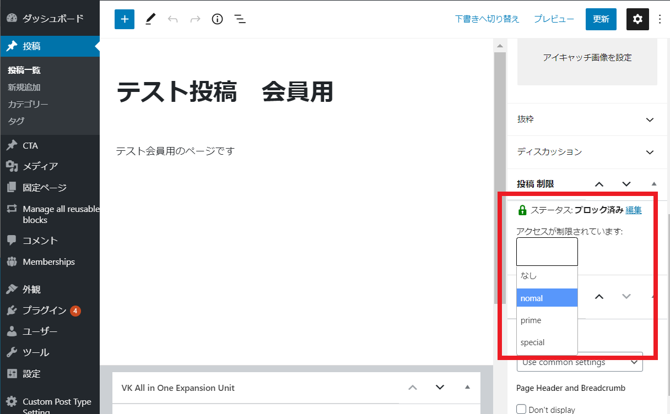Open the Memberships menu
Image resolution: width=670 pixels, height=414 pixels.
(x=50, y=262)
